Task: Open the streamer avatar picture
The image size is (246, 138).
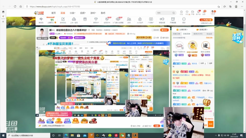Action: pos(42,34)
